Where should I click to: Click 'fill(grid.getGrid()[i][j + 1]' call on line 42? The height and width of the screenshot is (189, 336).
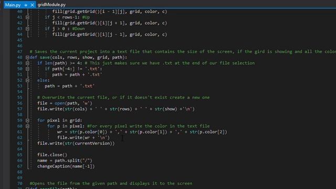[x=110, y=23]
